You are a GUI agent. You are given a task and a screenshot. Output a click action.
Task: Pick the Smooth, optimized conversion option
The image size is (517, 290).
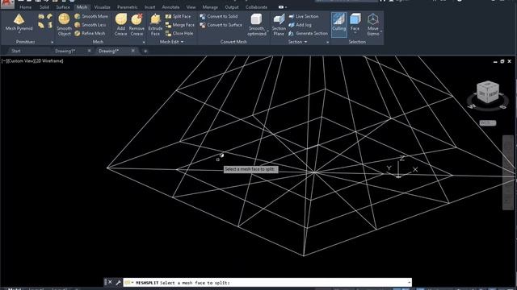pos(257,24)
